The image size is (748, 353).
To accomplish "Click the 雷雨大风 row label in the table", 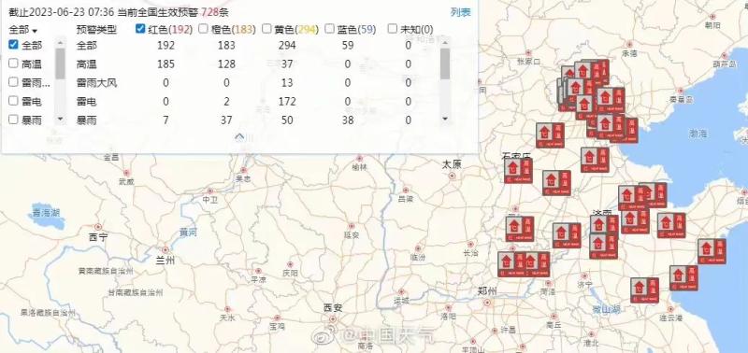I will tap(96, 83).
